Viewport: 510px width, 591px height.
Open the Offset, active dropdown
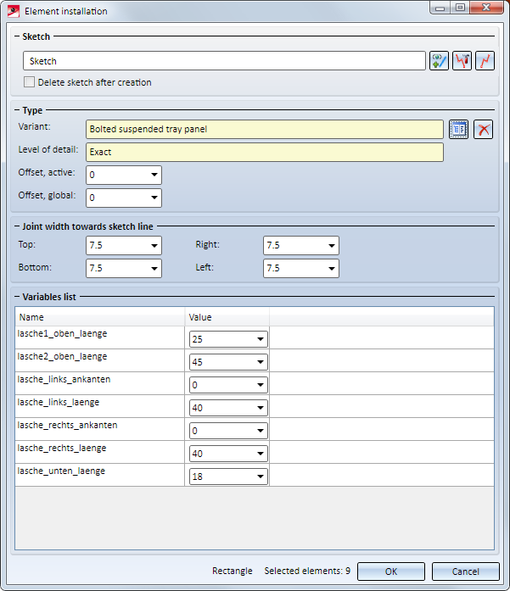point(154,176)
